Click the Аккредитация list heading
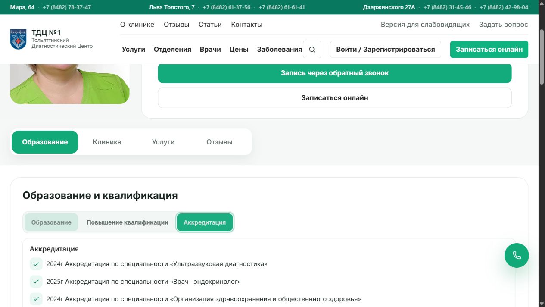This screenshot has width=545, height=307. [x=54, y=249]
